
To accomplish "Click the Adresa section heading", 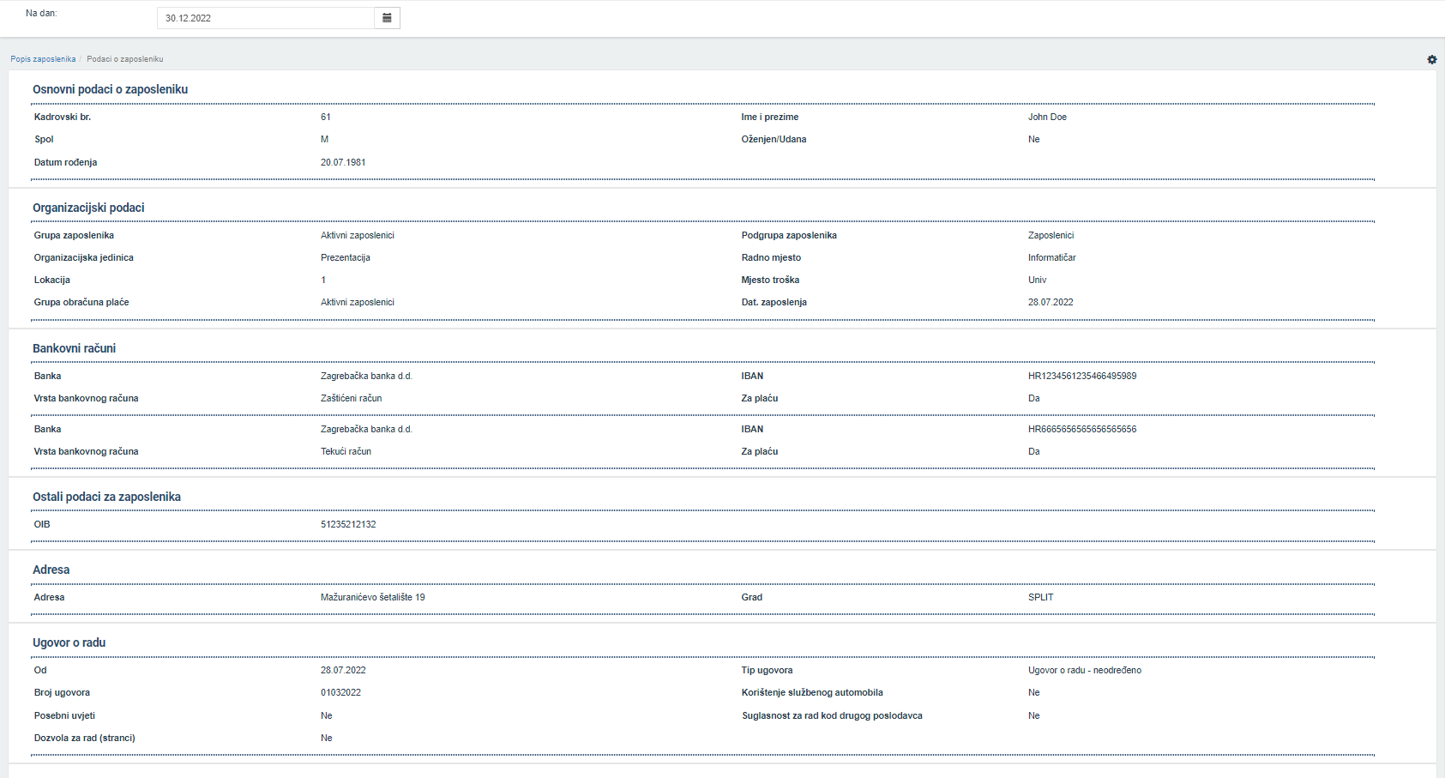I will click(x=51, y=570).
